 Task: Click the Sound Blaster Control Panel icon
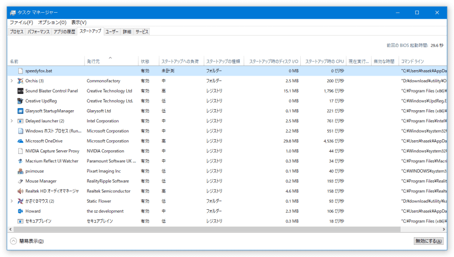[x=20, y=91]
